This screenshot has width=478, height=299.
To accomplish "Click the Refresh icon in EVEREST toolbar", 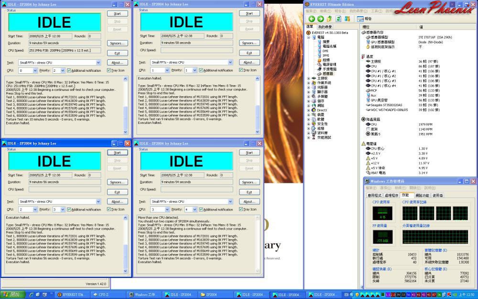I will coord(338,19).
